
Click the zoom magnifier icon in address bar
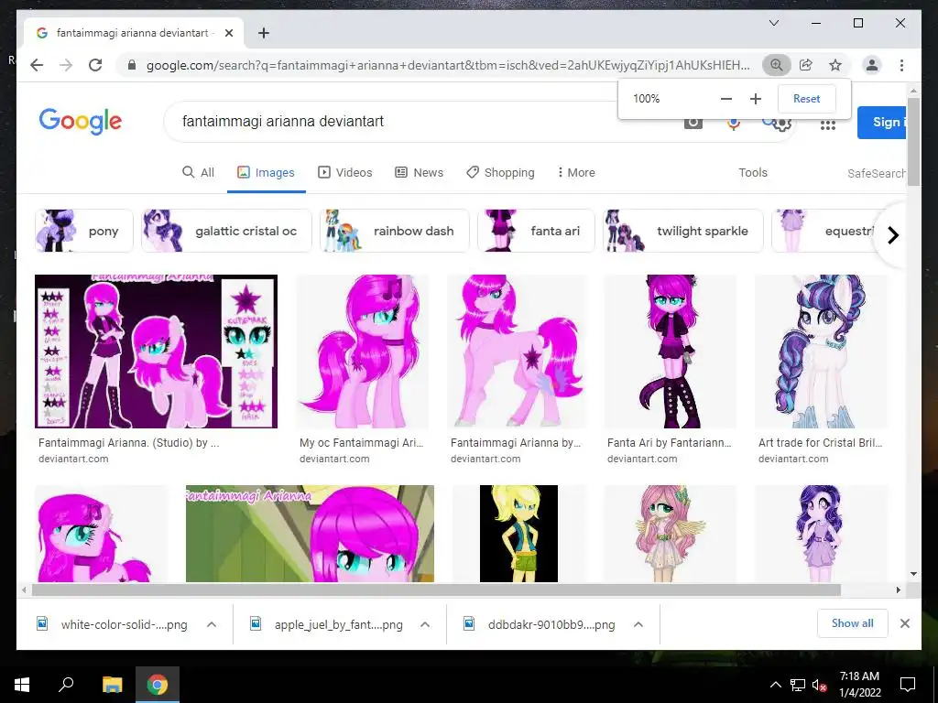click(777, 65)
